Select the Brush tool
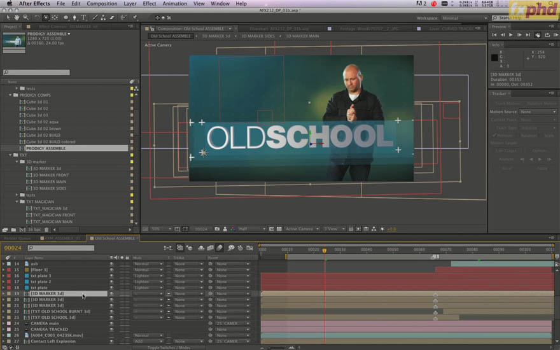The width and height of the screenshot is (560, 350). pyautogui.click(x=95, y=17)
